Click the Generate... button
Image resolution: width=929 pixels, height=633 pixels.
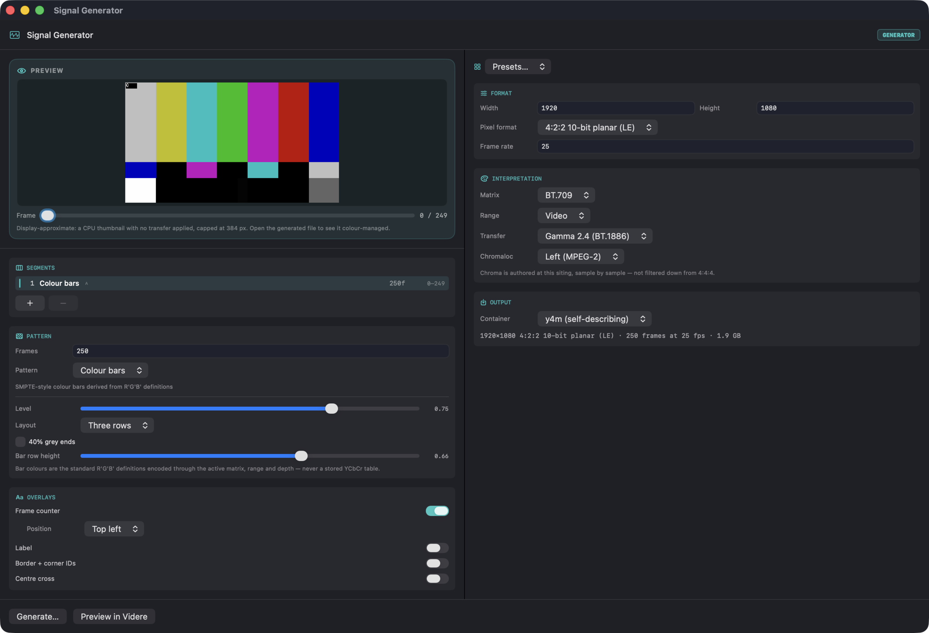(38, 617)
